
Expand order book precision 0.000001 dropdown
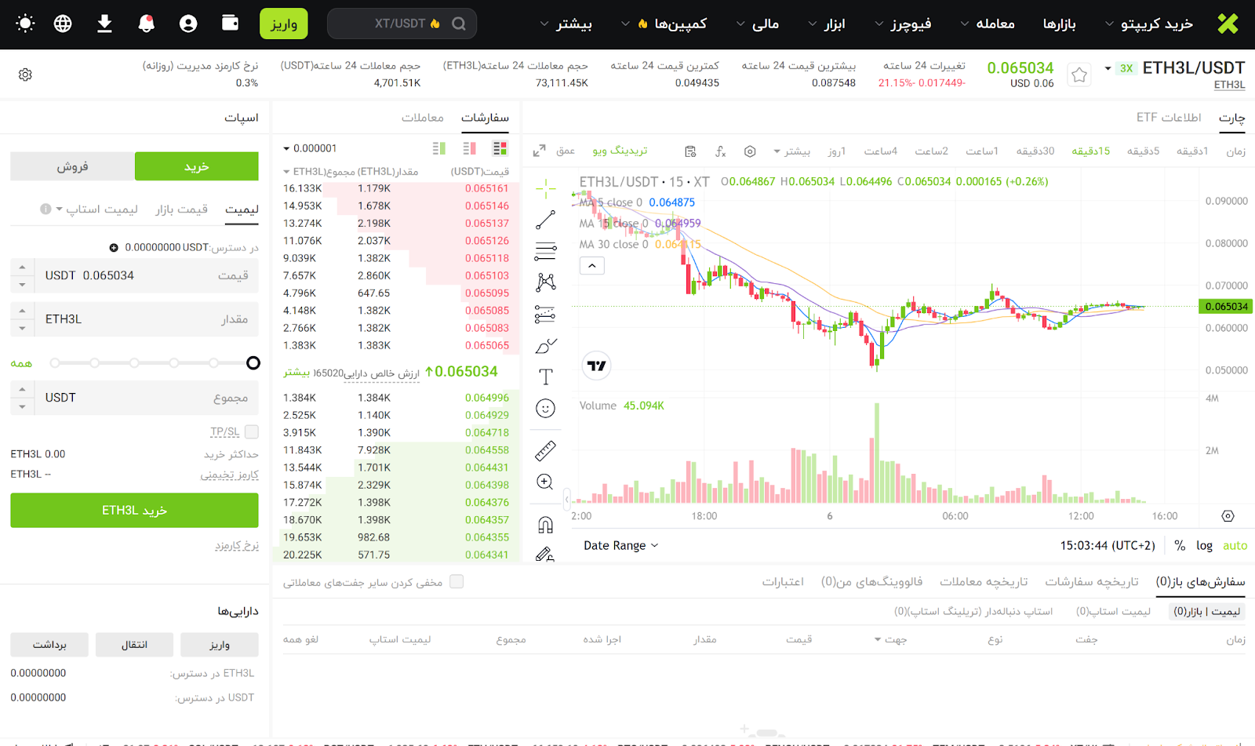pos(310,148)
